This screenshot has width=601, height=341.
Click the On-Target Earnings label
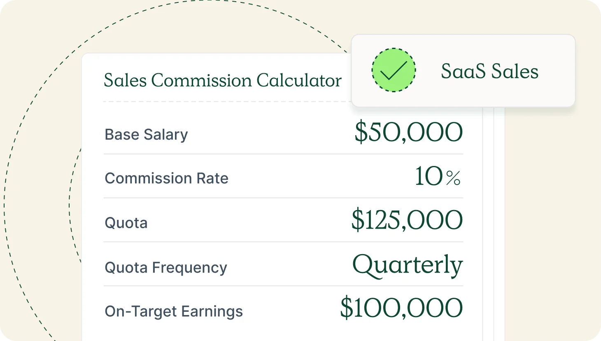173,311
